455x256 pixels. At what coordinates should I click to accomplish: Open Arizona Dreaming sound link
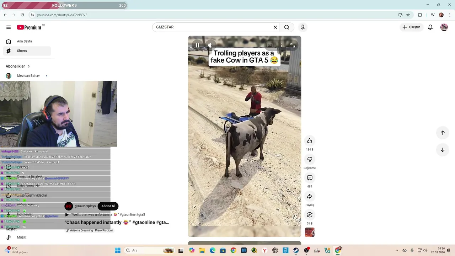coord(90,230)
